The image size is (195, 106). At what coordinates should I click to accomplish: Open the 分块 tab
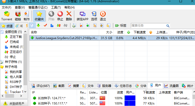[x=141, y=86]
